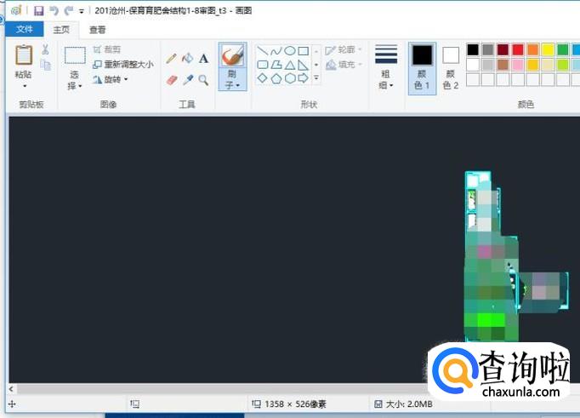This screenshot has width=580, height=418.
Task: Choose the Rounded rectangle shape
Action: pos(262,65)
